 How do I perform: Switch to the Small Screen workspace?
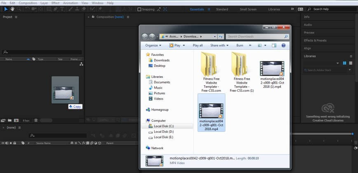[x=248, y=9]
